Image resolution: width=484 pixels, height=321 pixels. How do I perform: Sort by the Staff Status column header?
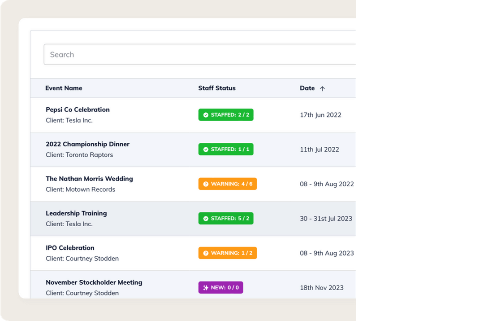pyautogui.click(x=217, y=88)
